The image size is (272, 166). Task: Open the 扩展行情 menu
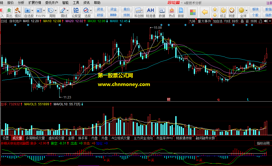[35, 3]
